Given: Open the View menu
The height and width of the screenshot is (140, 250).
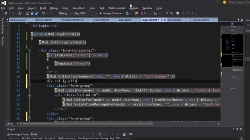Looking at the screenshot, I should 21,8.
